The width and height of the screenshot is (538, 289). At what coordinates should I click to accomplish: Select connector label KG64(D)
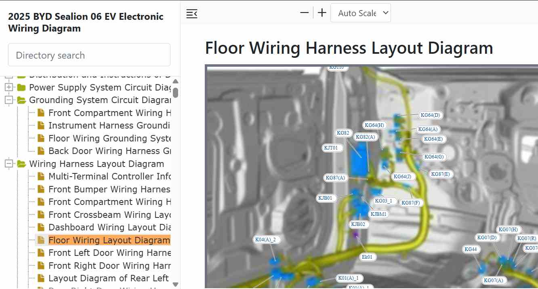click(x=430, y=115)
